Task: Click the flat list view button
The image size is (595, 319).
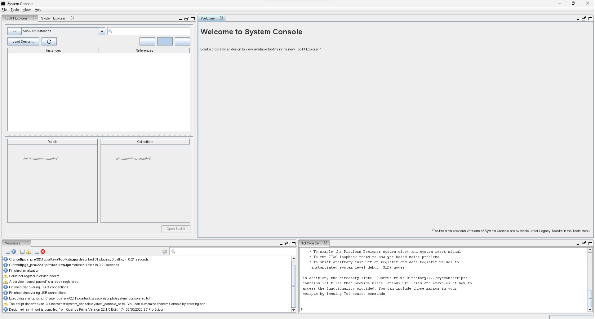Action: (x=183, y=41)
